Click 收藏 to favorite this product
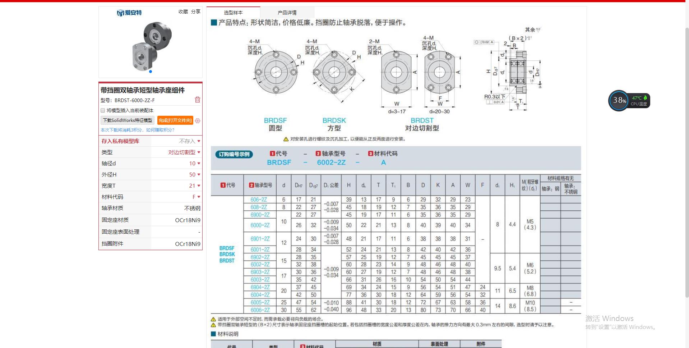 point(183,12)
